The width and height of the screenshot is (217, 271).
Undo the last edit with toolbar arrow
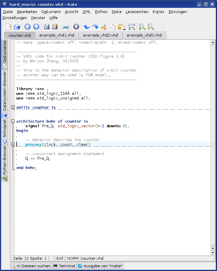point(87,27)
